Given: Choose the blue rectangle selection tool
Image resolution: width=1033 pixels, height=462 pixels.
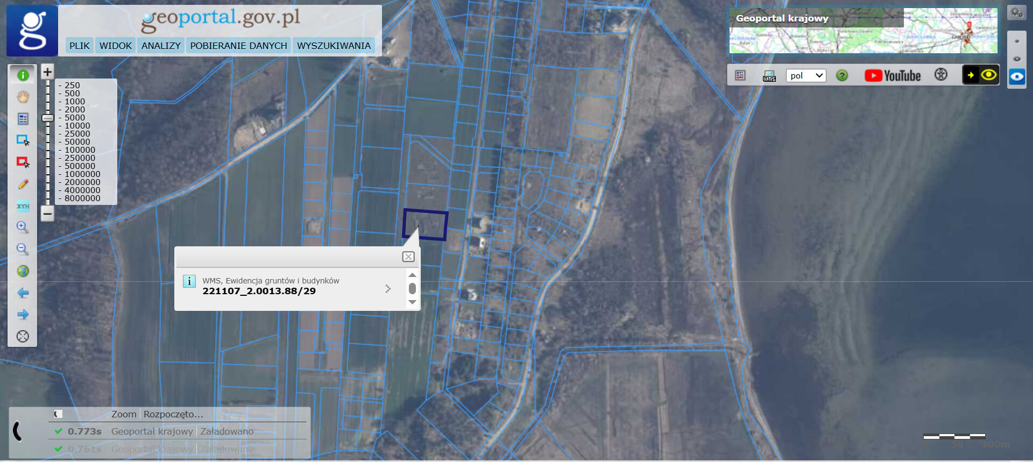Looking at the screenshot, I should [x=23, y=140].
